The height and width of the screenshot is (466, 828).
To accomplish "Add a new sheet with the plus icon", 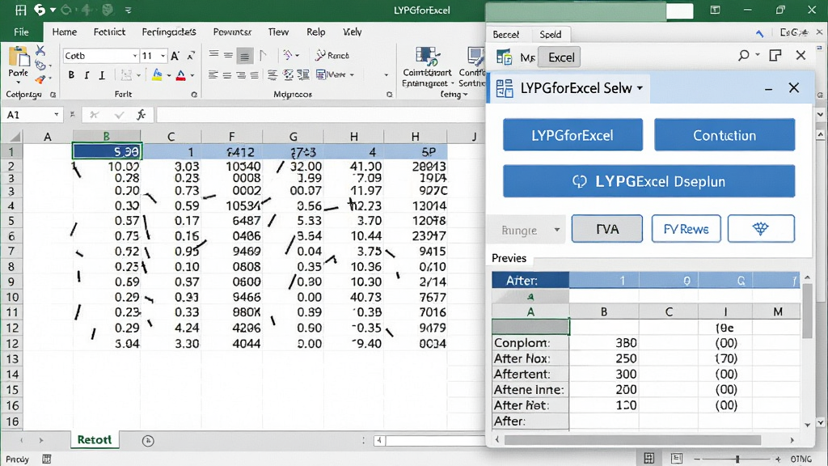I will coord(148,441).
